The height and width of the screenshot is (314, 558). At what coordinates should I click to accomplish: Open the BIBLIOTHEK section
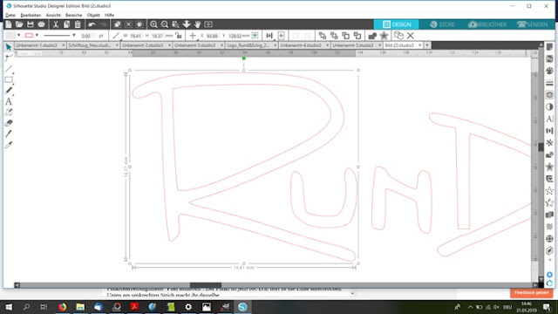pos(487,24)
